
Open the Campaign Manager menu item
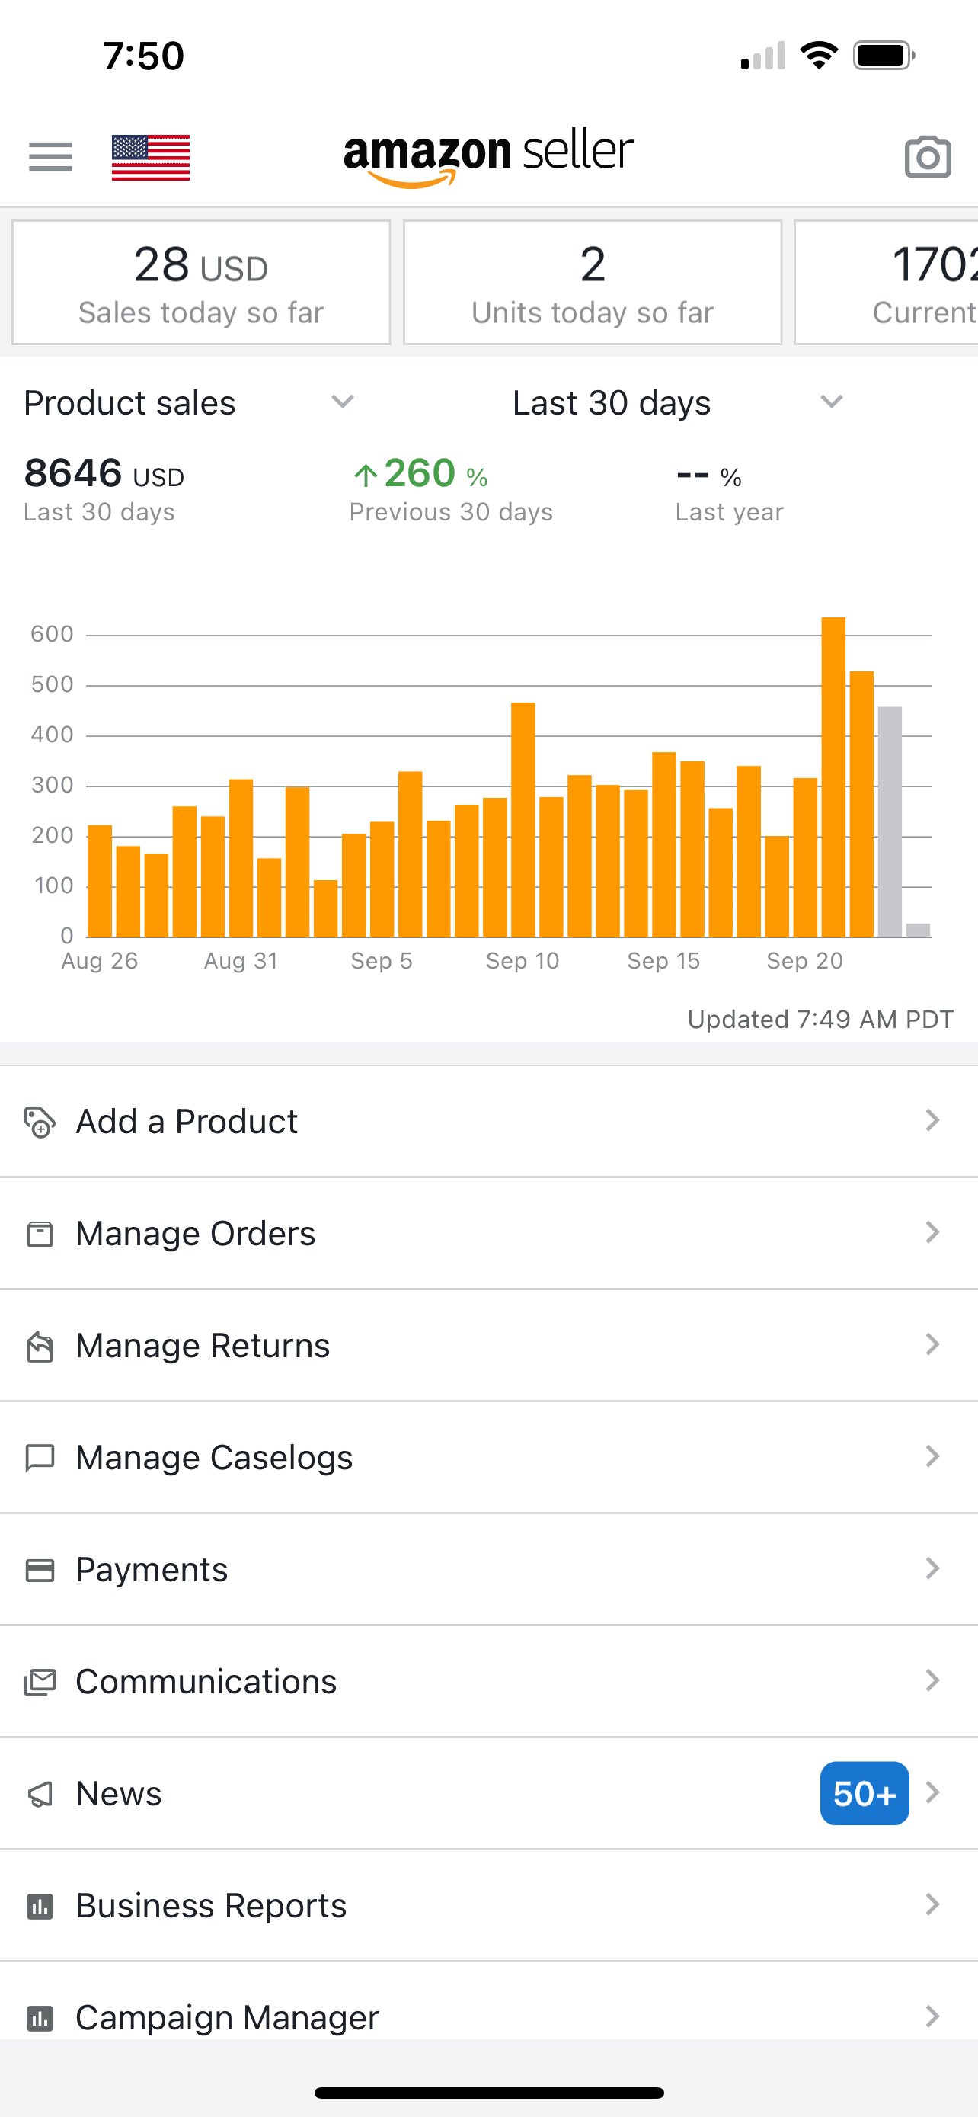coord(227,2016)
